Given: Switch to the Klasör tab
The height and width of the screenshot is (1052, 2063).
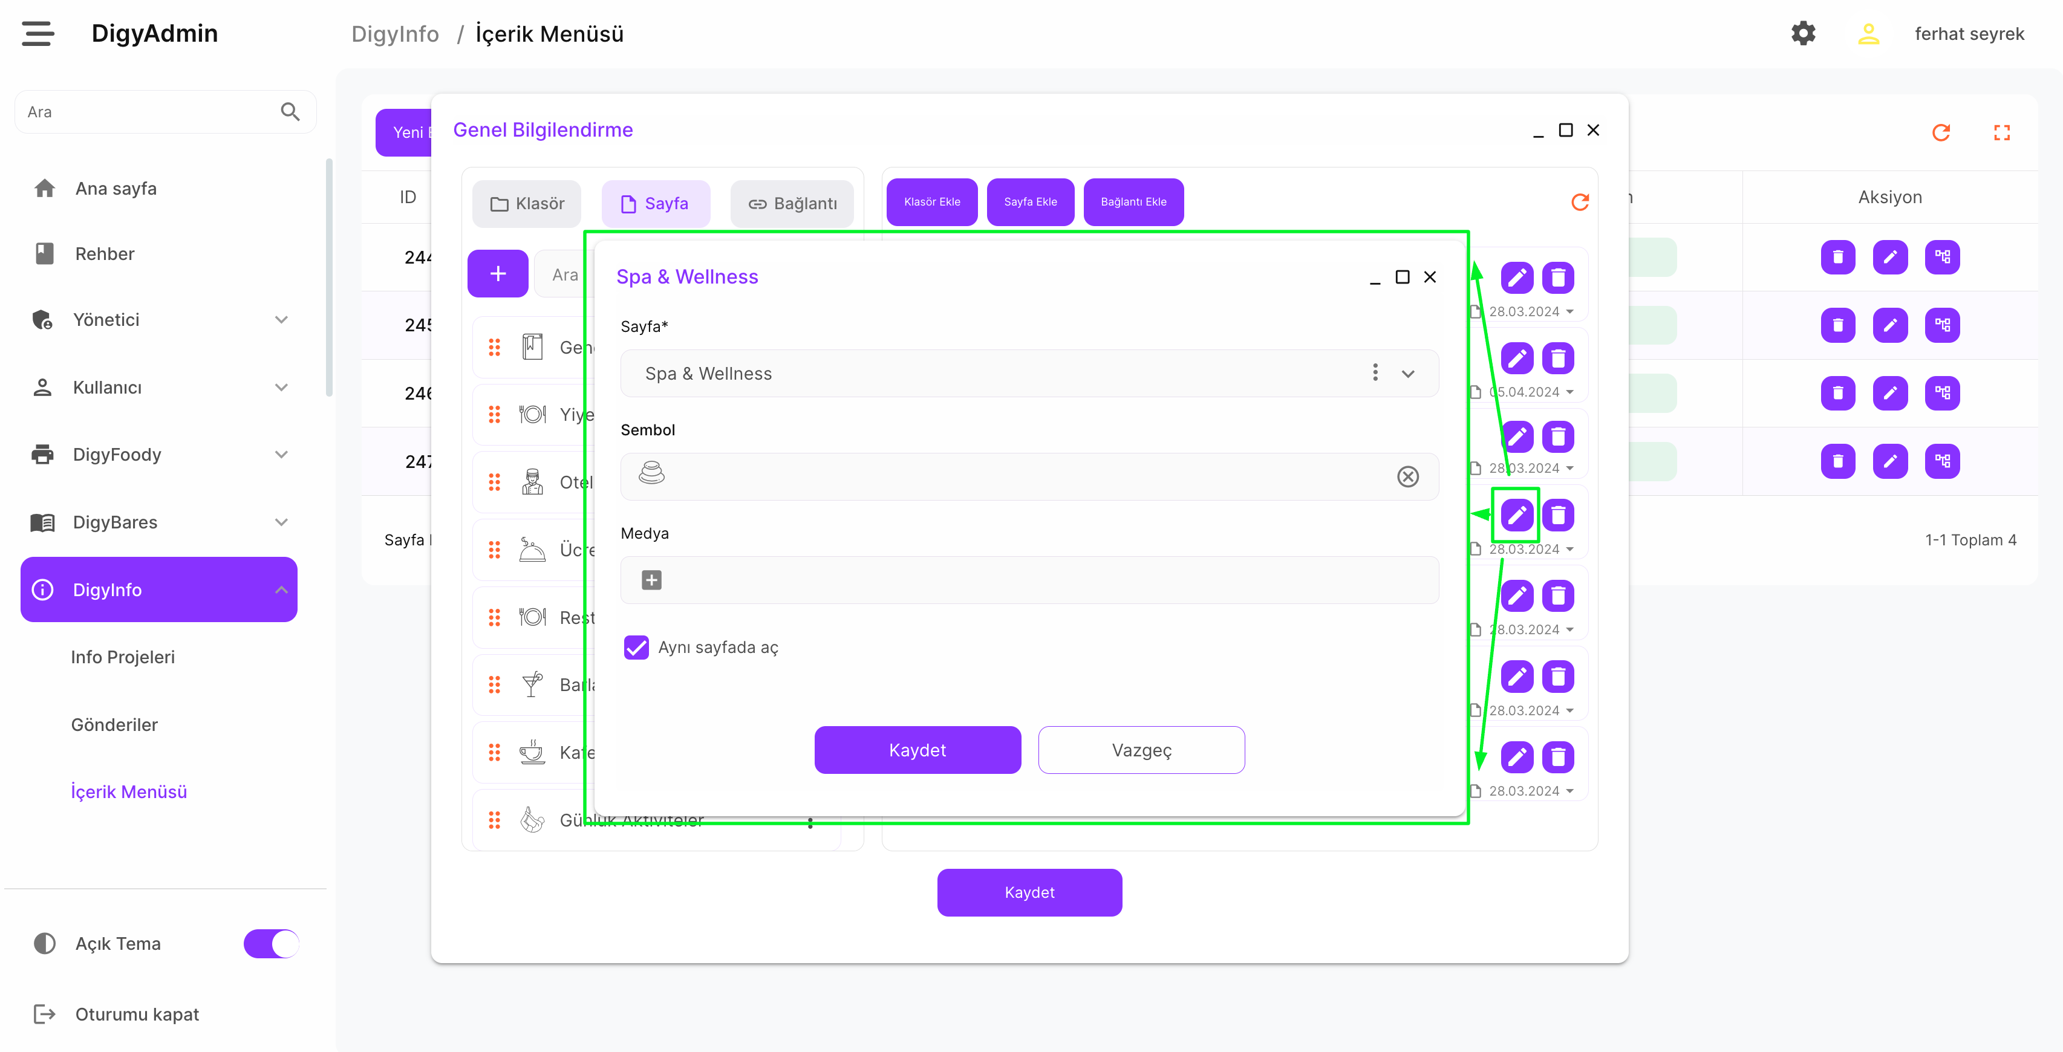Looking at the screenshot, I should pyautogui.click(x=526, y=203).
